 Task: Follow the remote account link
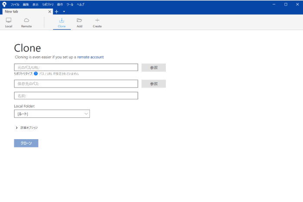click(x=90, y=57)
